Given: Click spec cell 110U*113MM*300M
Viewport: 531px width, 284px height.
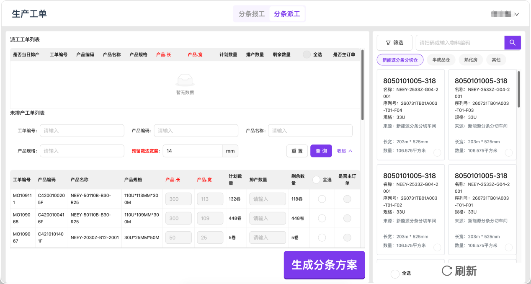Looking at the screenshot, I should coord(142,199).
